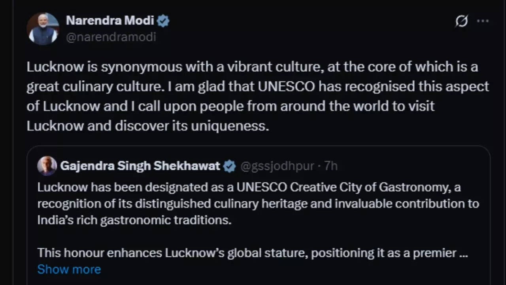Expand the quoted tweet using Show more
The width and height of the screenshot is (506, 285).
click(69, 269)
